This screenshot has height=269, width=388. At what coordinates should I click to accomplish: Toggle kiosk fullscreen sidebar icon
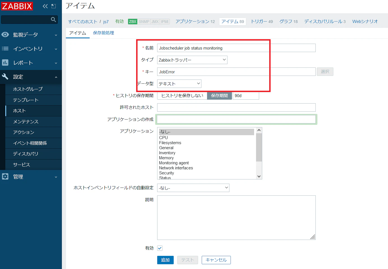coord(54,6)
